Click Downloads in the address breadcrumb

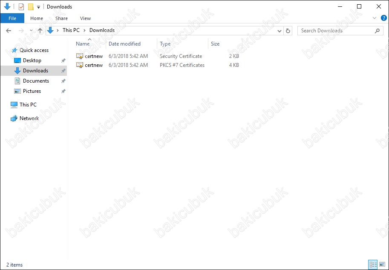pos(102,30)
